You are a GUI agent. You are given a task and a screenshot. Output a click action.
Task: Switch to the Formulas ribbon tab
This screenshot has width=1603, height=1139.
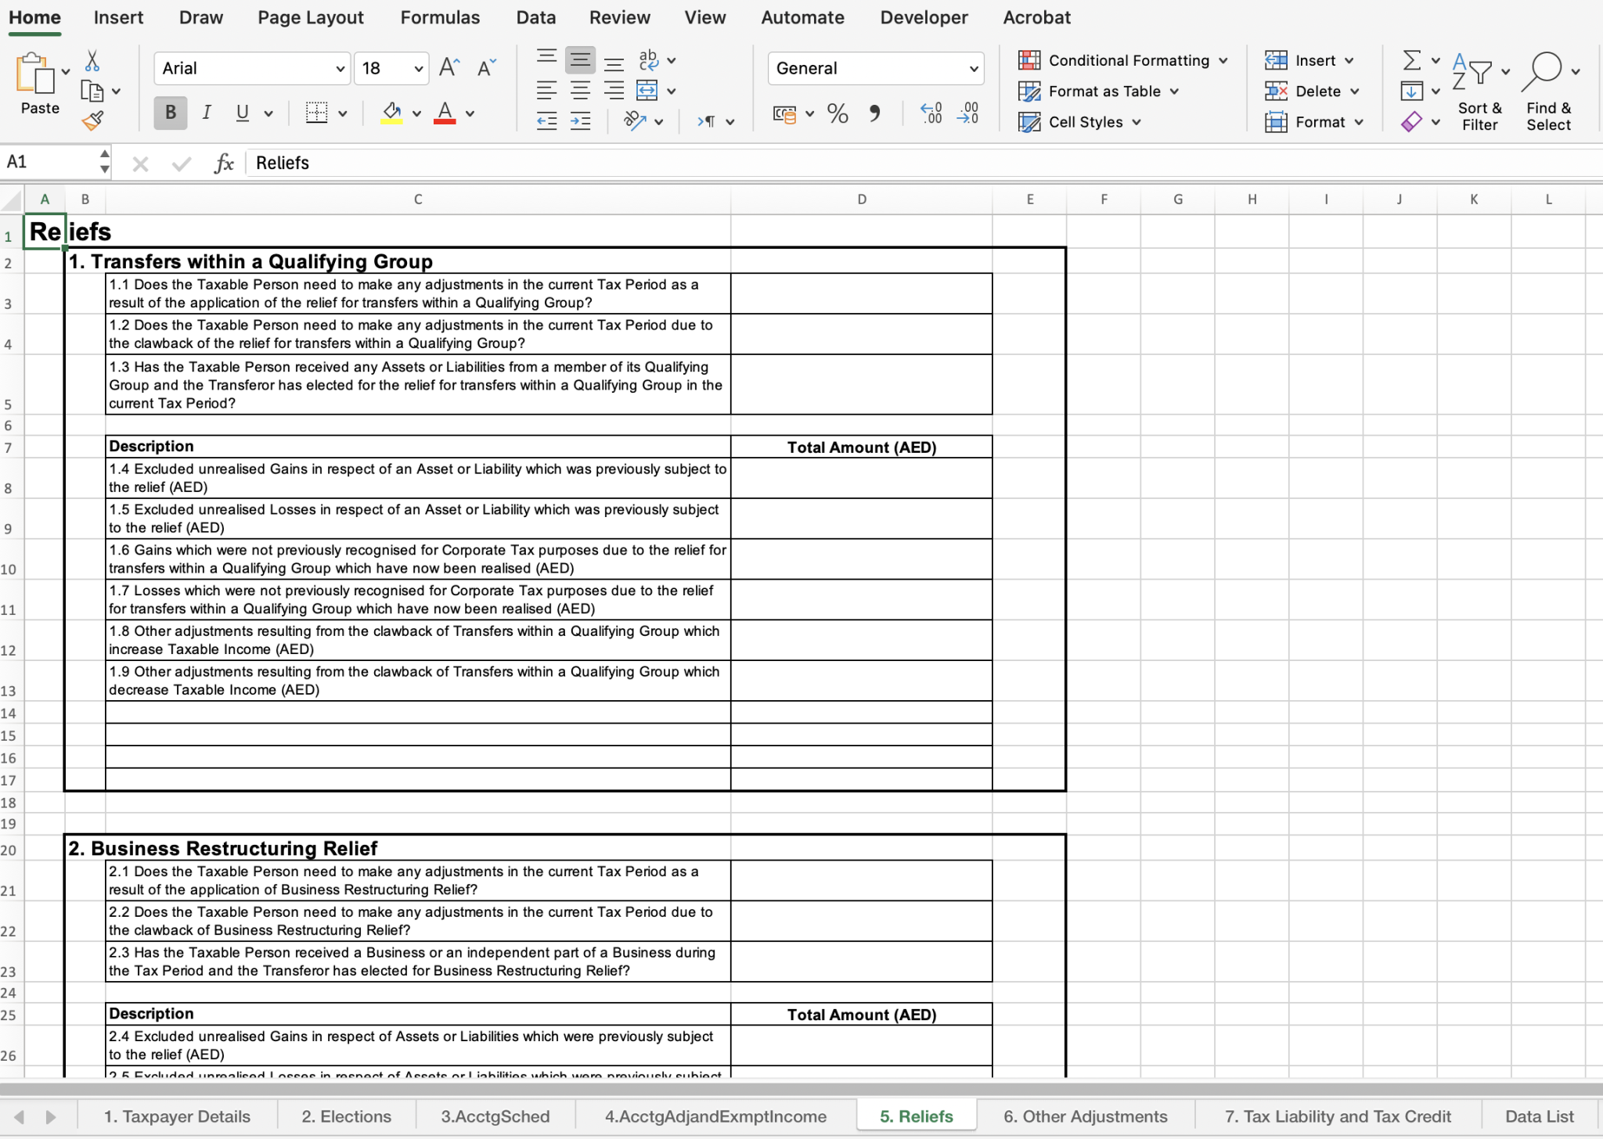coord(440,17)
